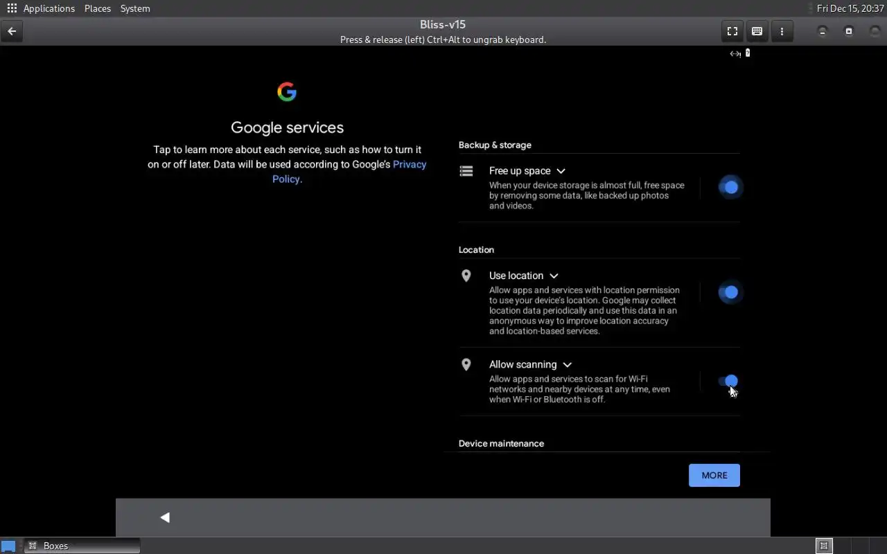Click the Google services title
This screenshot has width=887, height=554.
pyautogui.click(x=287, y=127)
